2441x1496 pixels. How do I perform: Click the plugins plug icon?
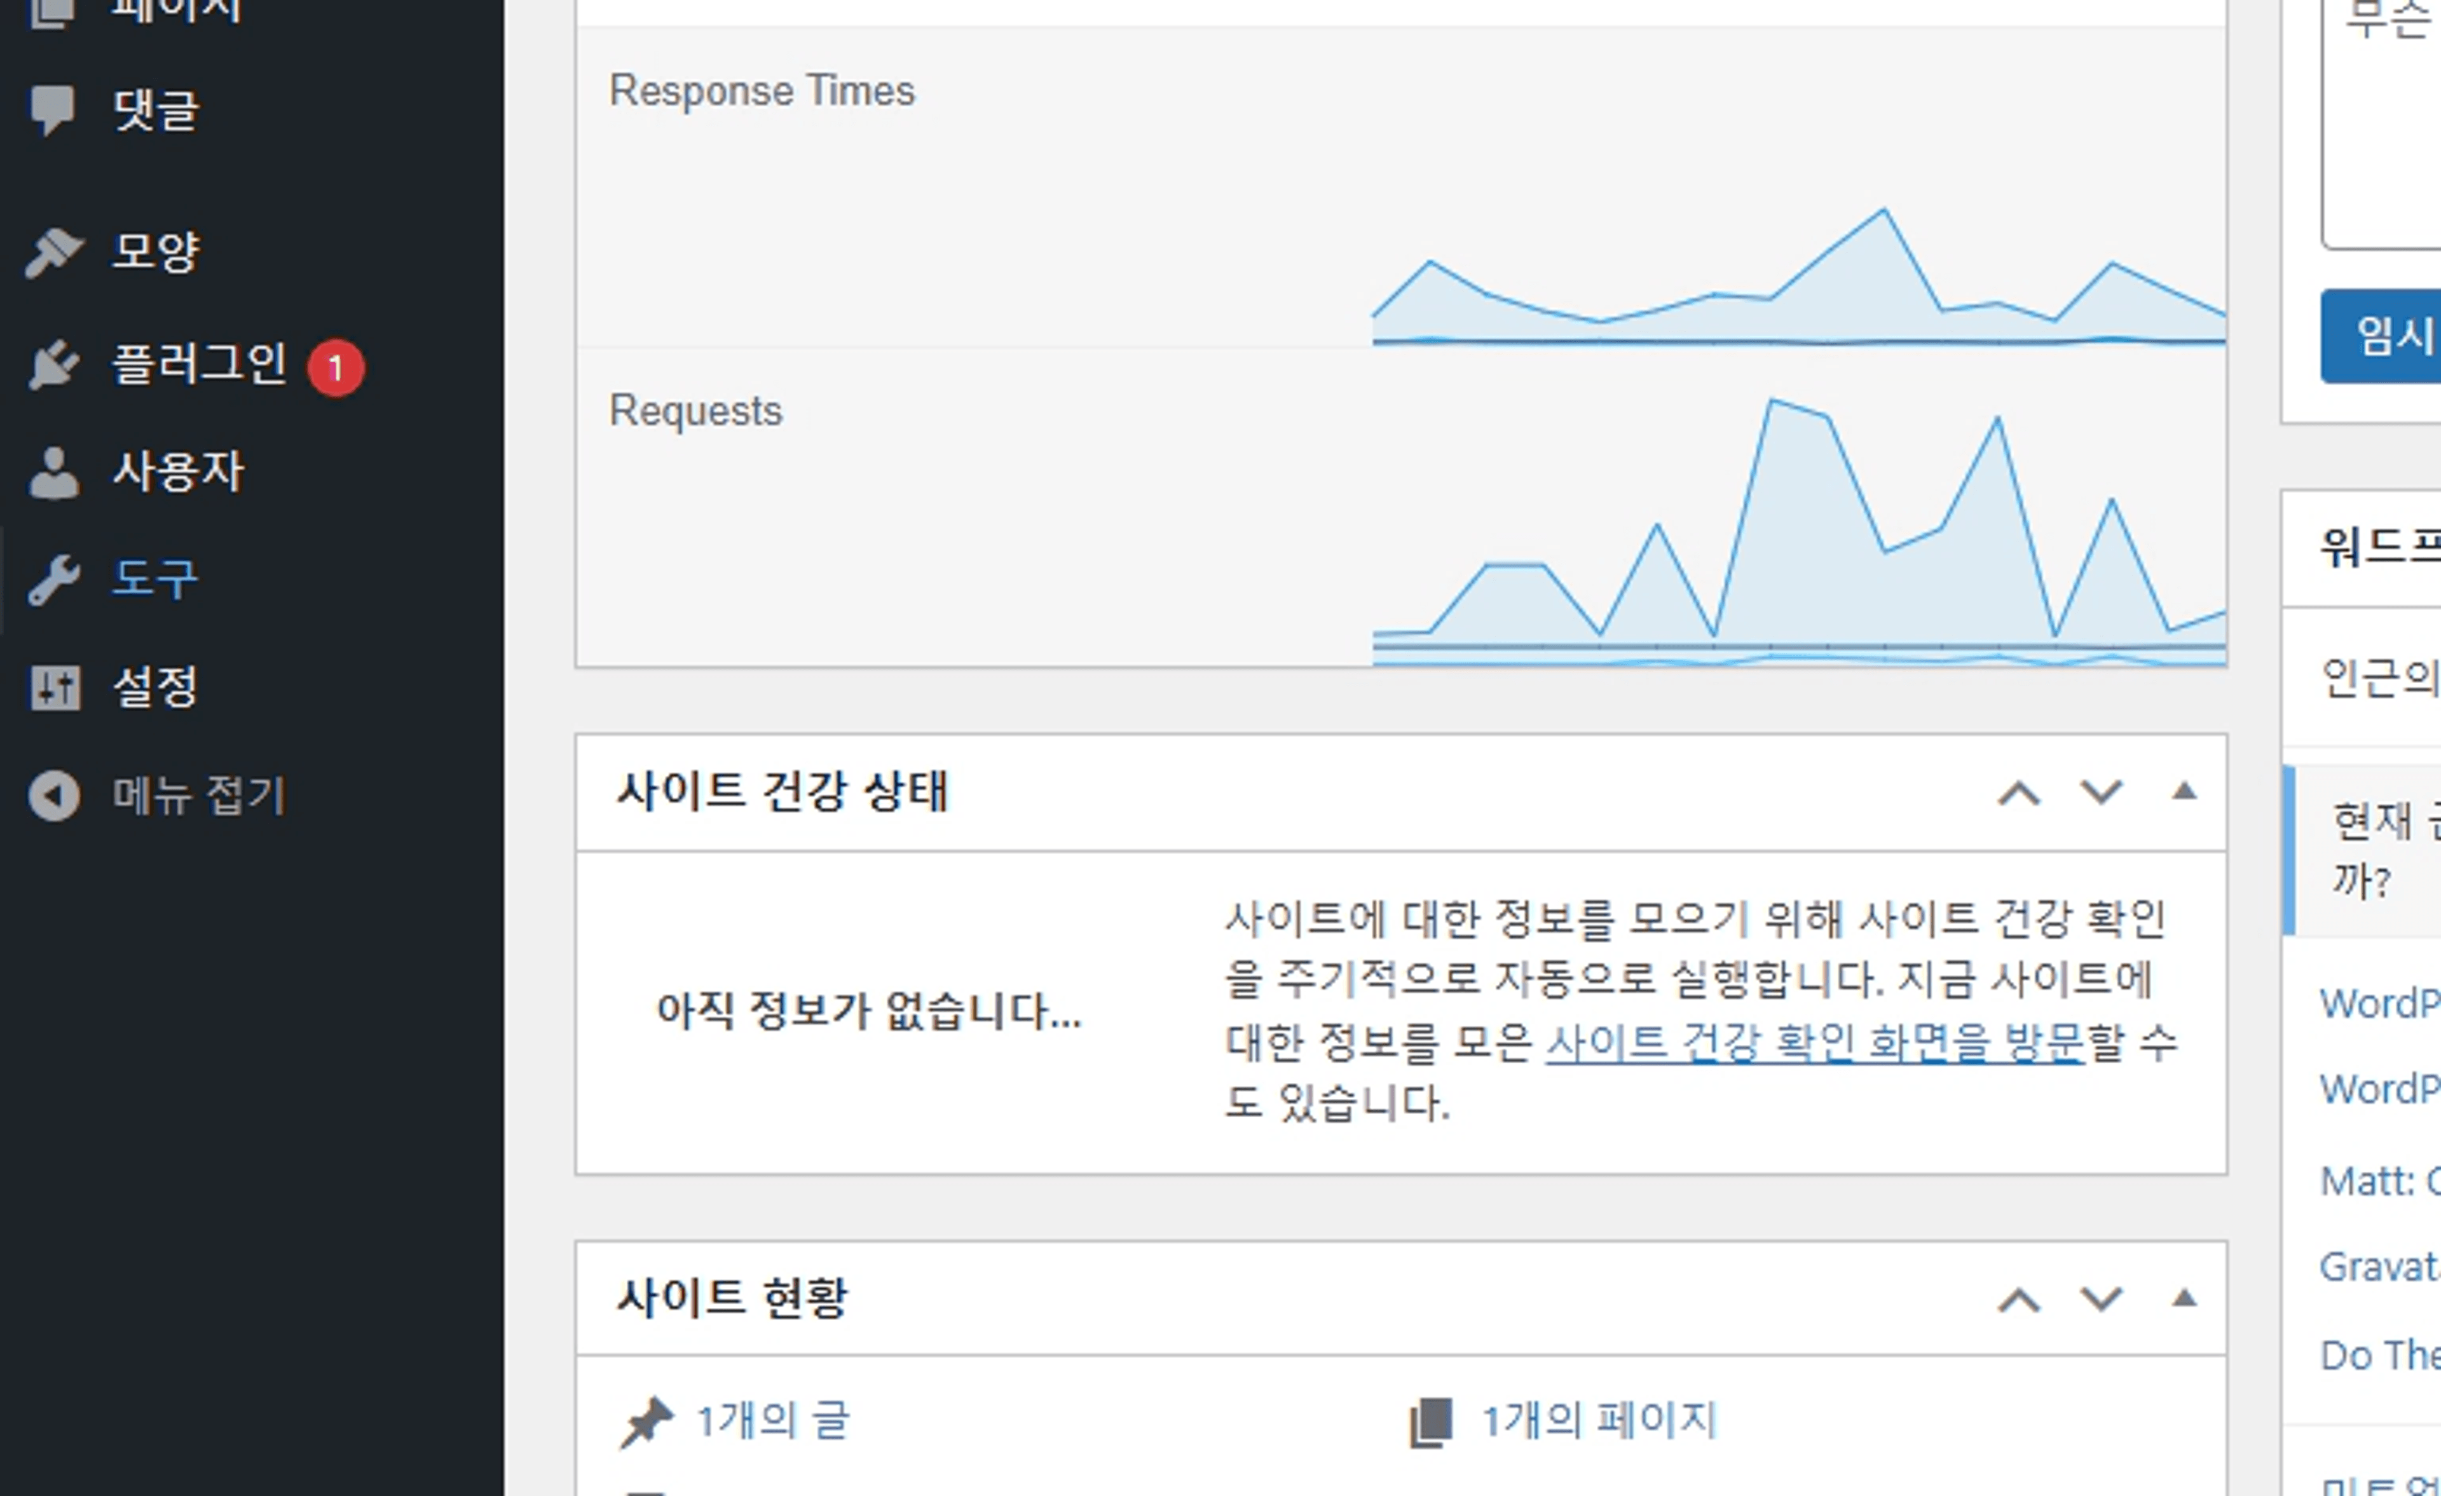(53, 365)
